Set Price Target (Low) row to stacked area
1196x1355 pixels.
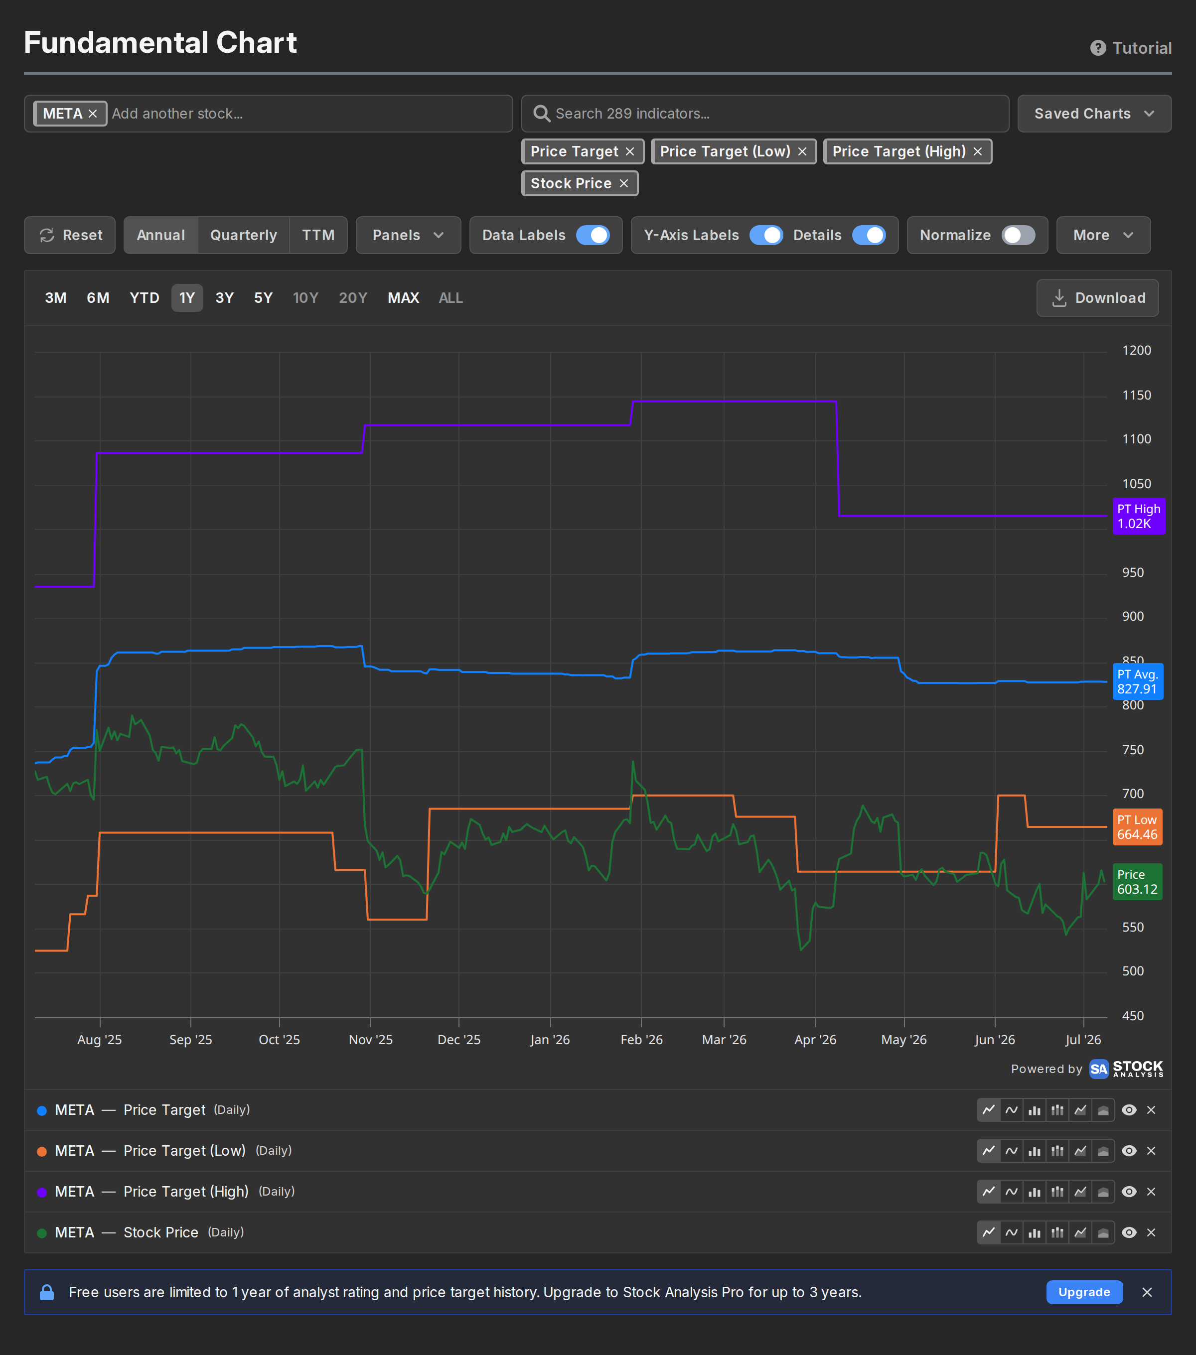pyautogui.click(x=1103, y=1151)
